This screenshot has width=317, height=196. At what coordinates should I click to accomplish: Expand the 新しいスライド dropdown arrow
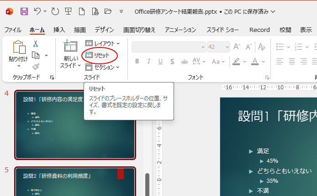[79, 65]
